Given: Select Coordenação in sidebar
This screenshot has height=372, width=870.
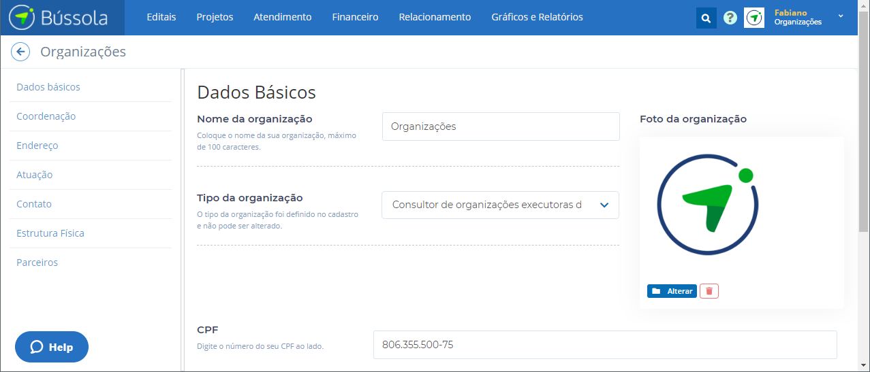Looking at the screenshot, I should tap(46, 116).
